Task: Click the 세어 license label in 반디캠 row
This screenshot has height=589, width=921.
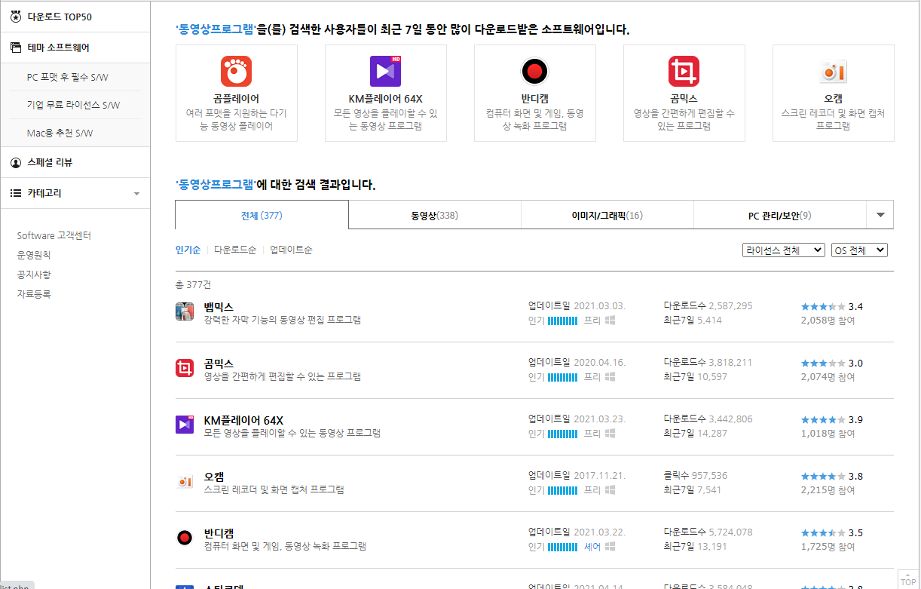Action: tap(592, 547)
